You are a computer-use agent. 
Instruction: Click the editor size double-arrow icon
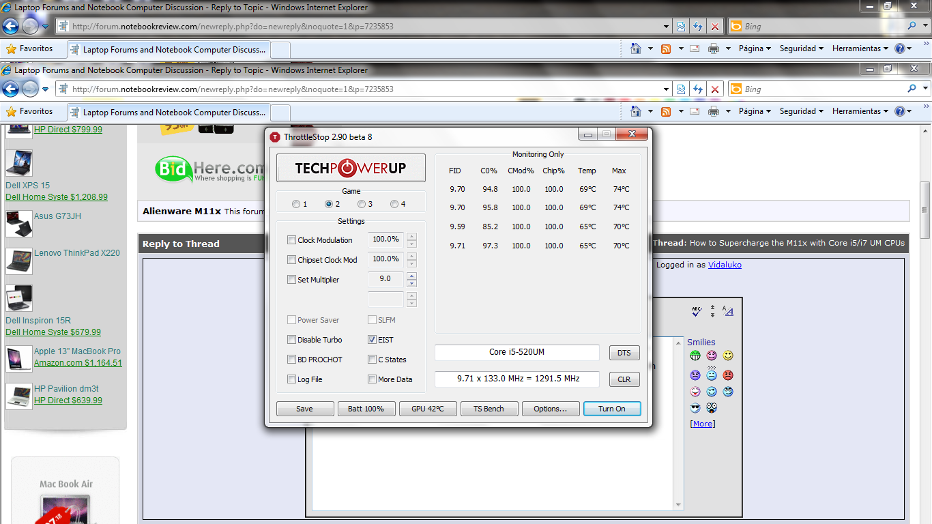[x=712, y=310]
